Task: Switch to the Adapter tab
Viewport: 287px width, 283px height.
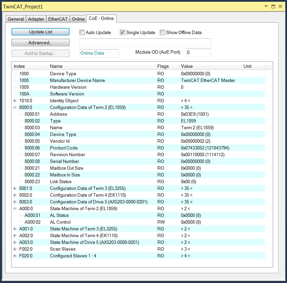Action: tap(36, 19)
